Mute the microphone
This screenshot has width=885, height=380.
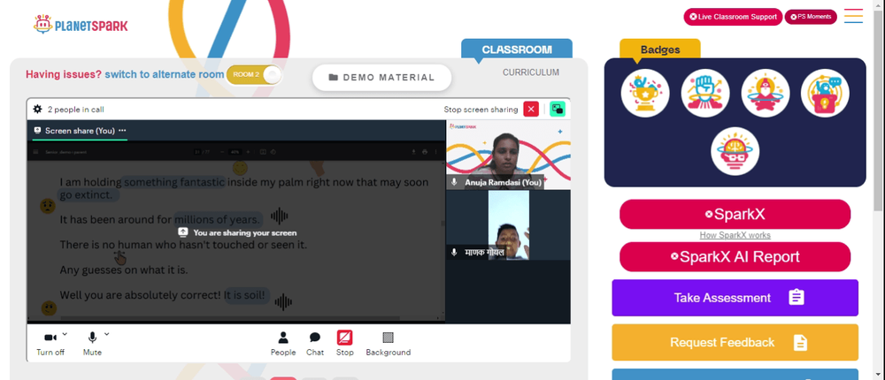[x=92, y=344]
